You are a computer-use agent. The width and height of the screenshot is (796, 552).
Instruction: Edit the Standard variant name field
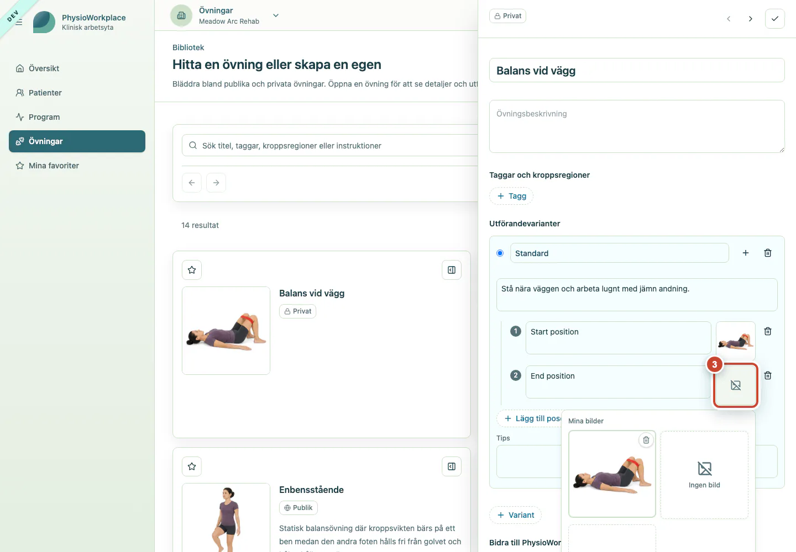coord(619,253)
